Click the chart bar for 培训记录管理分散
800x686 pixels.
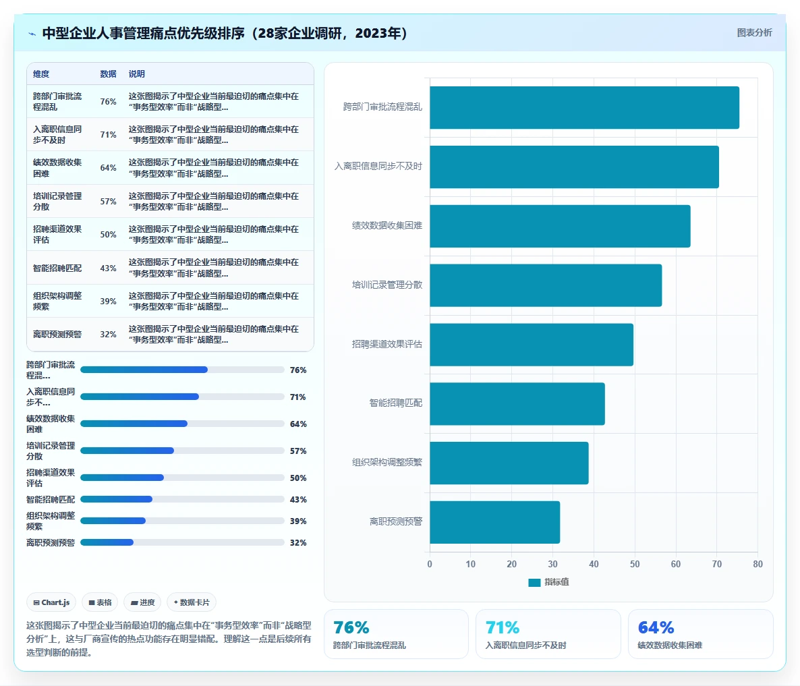pos(546,285)
